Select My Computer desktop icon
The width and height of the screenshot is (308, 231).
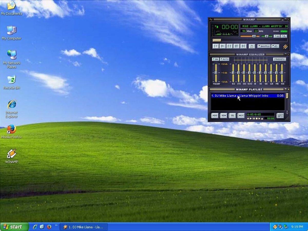[12, 33]
